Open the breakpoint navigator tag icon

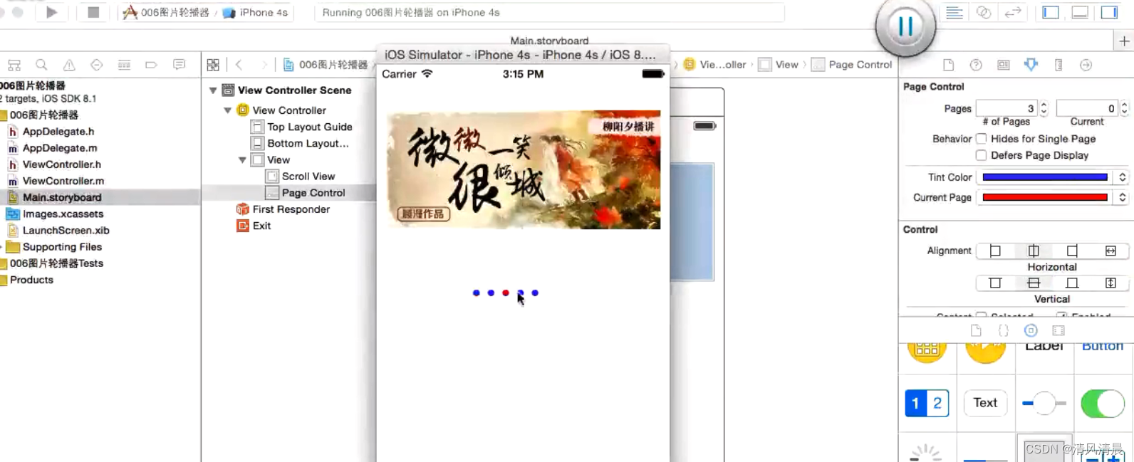[x=151, y=65]
